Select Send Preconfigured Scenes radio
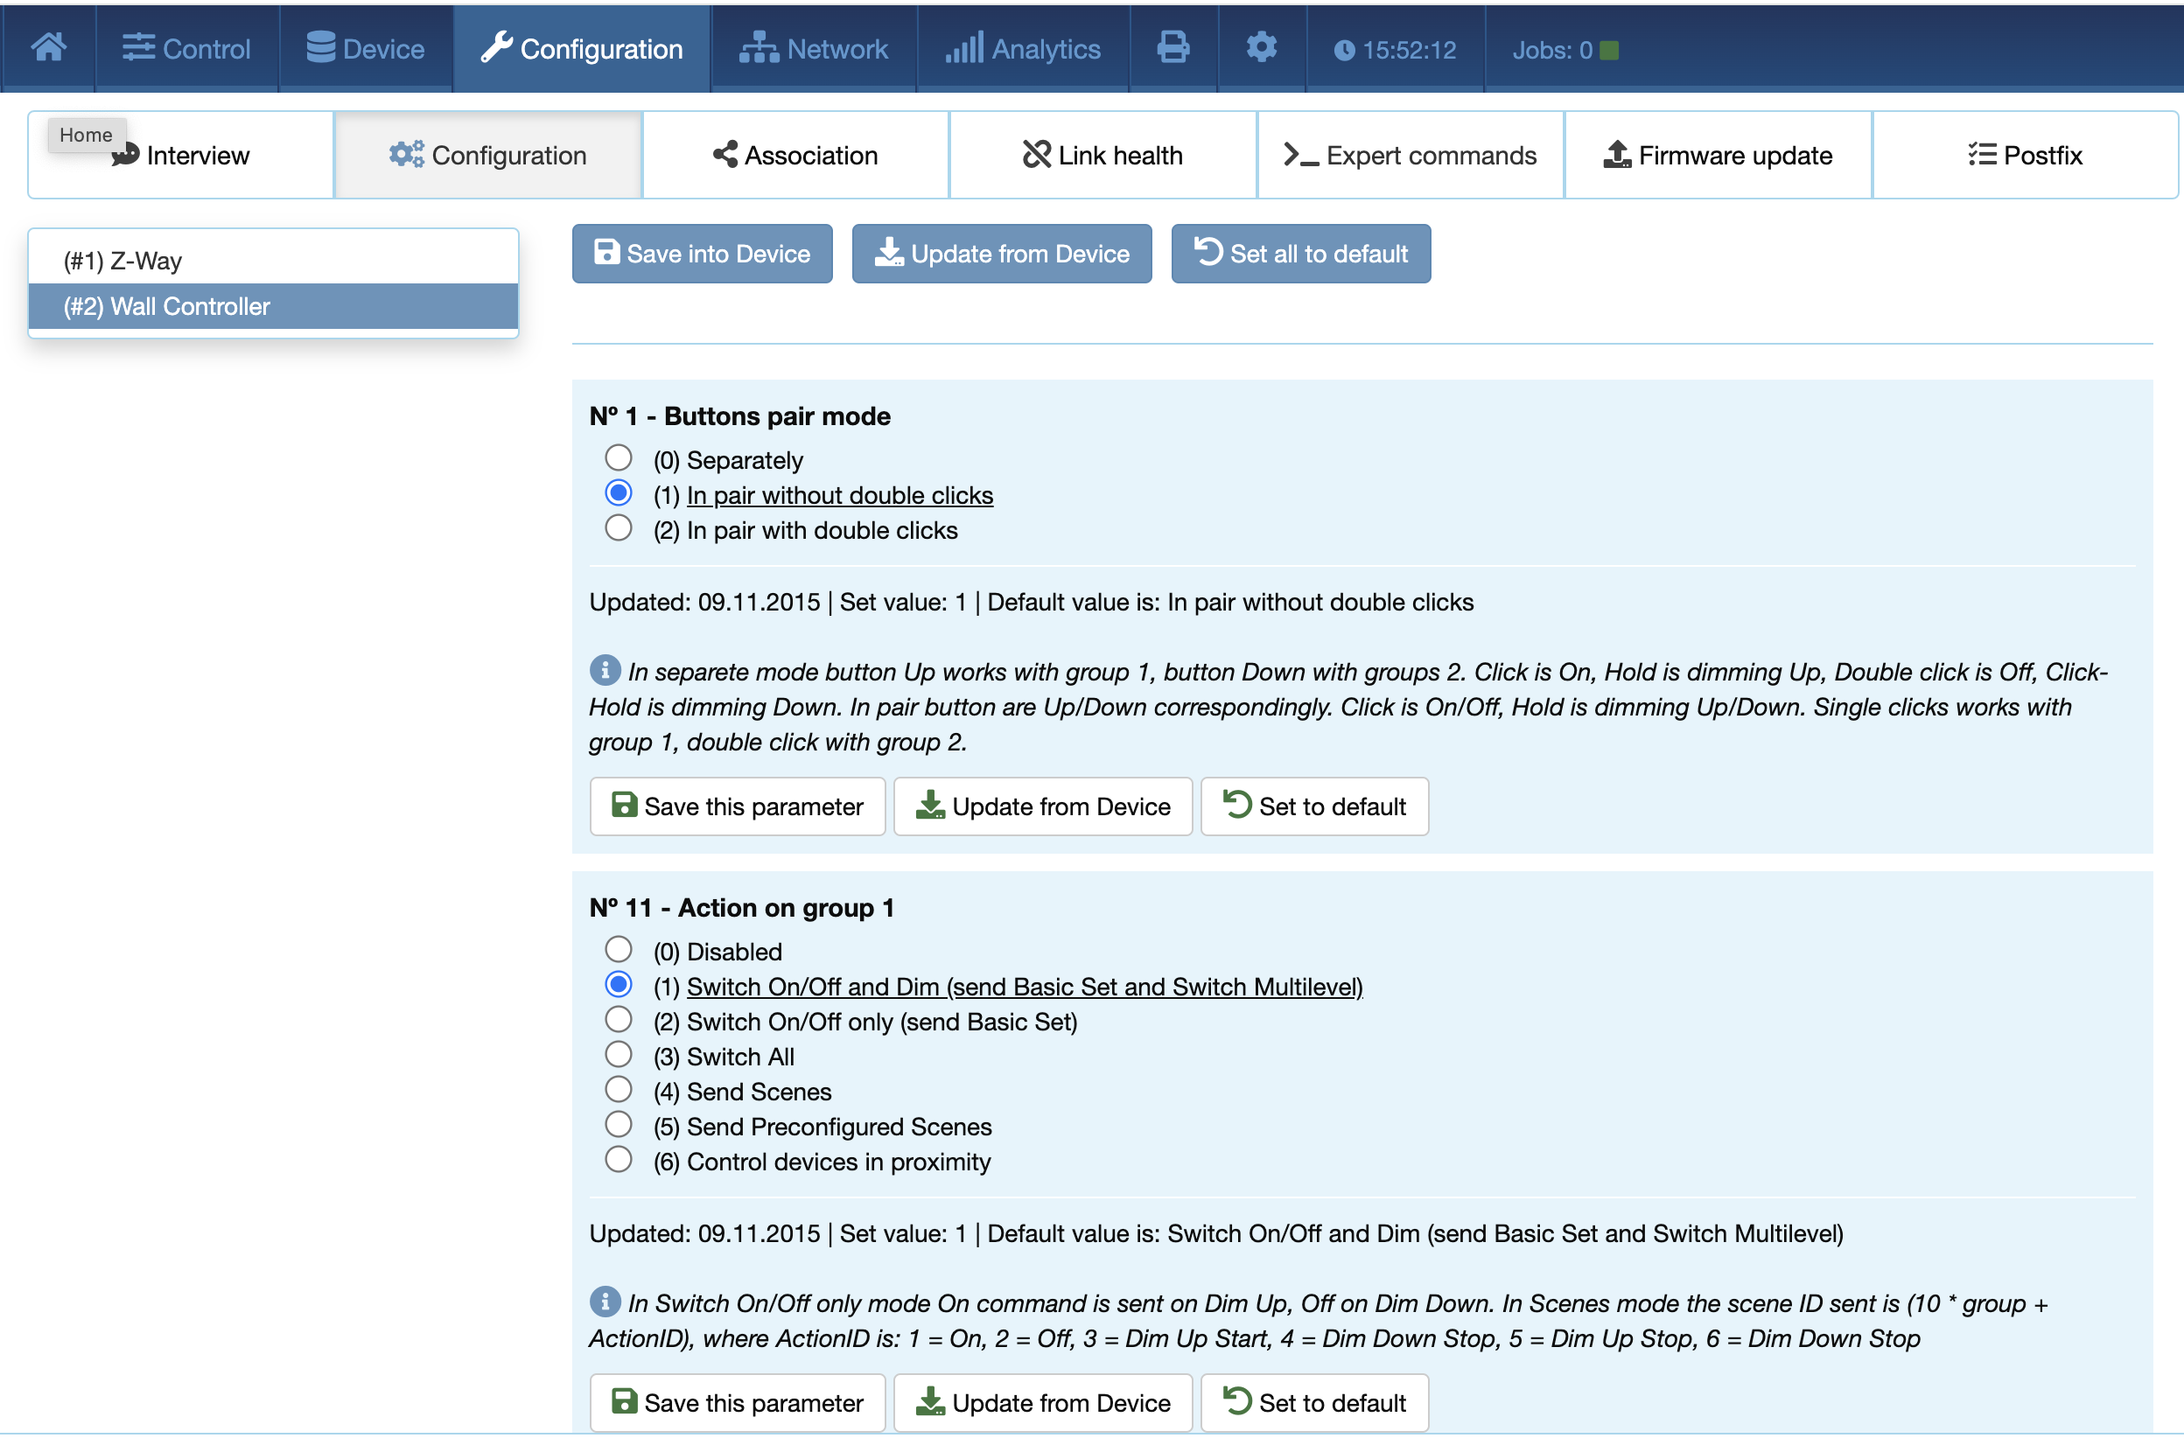Viewport: 2184px width, 1438px height. pos(619,1123)
